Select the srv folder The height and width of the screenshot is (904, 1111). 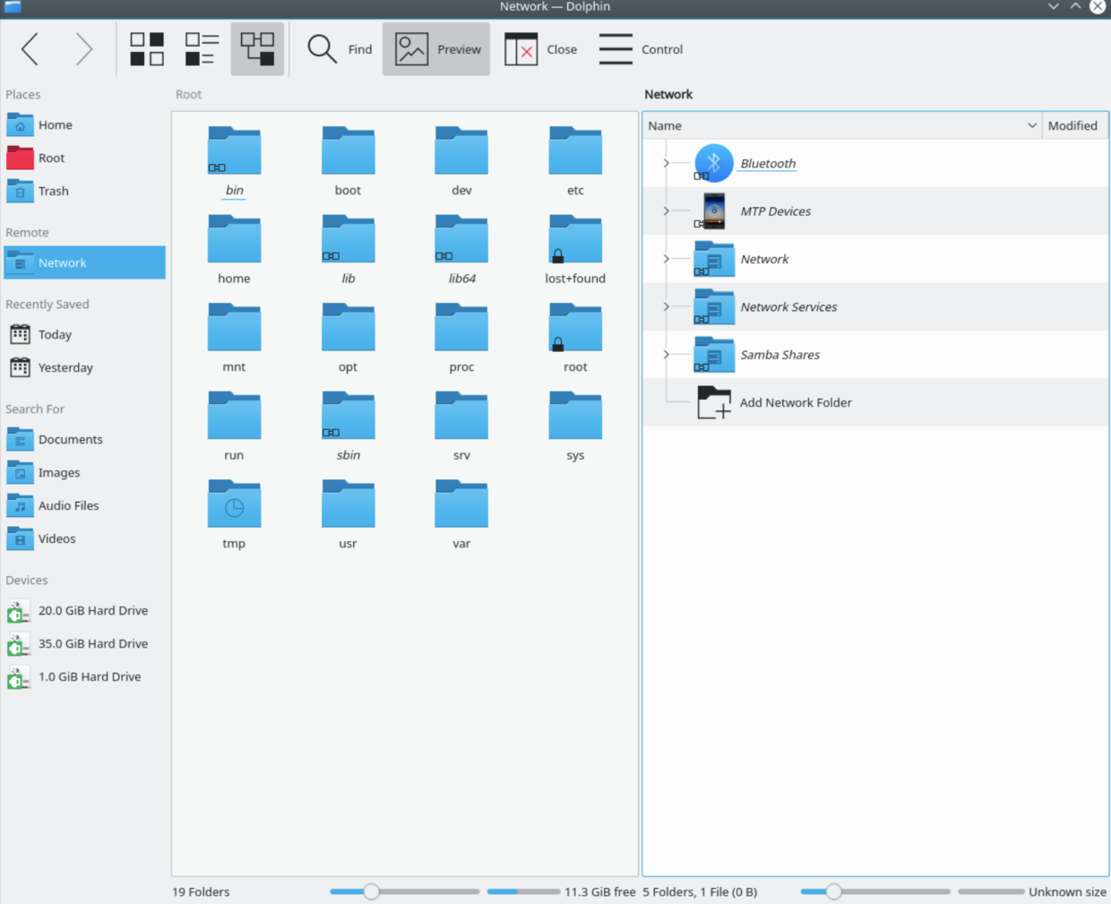(461, 426)
